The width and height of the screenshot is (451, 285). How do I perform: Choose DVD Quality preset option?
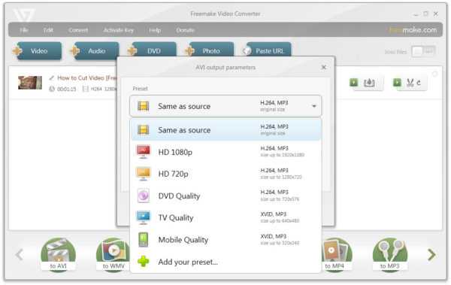pyautogui.click(x=225, y=196)
